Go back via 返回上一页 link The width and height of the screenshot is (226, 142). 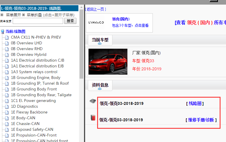pyautogui.click(x=95, y=9)
